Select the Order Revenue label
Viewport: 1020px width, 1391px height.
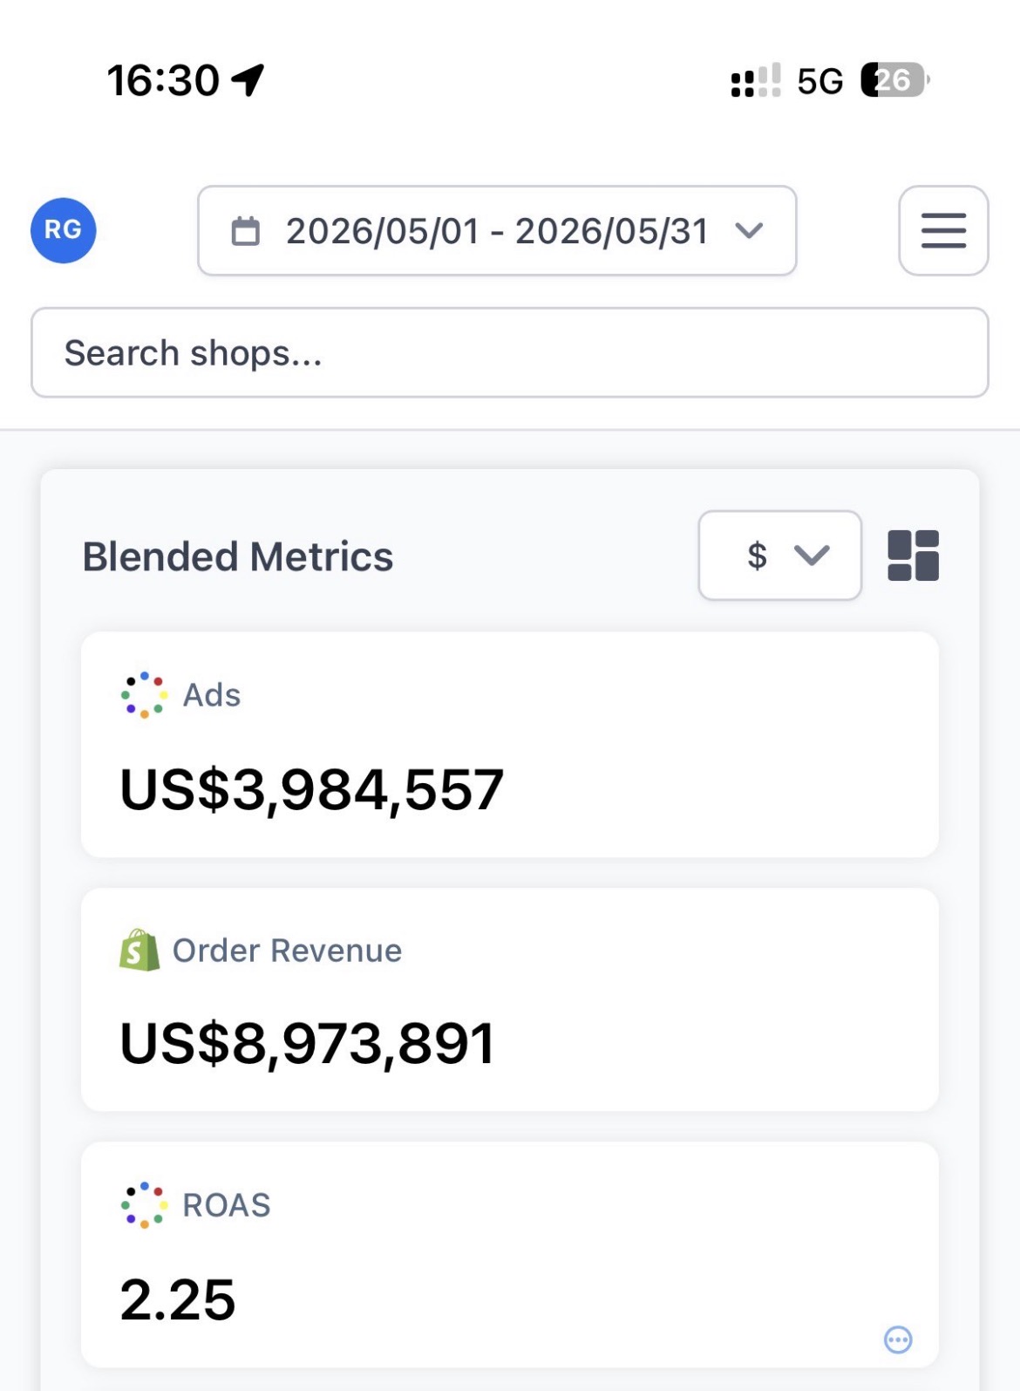coord(288,951)
